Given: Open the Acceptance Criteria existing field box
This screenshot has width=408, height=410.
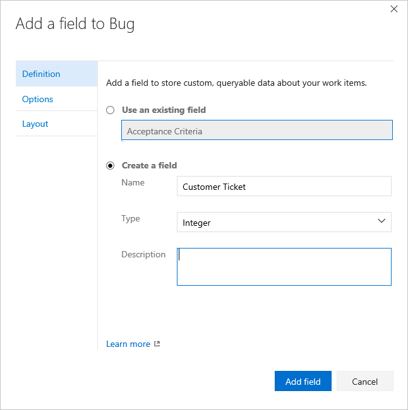Looking at the screenshot, I should 257,130.
